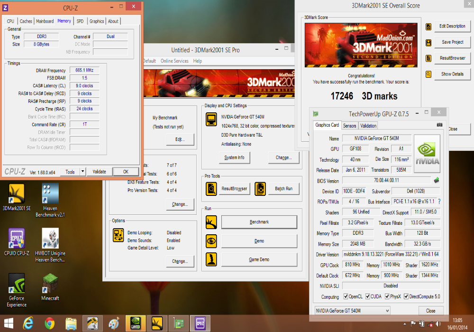Launch Minecraft from the desktop
The width and height of the screenshot is (474, 332).
point(50,287)
